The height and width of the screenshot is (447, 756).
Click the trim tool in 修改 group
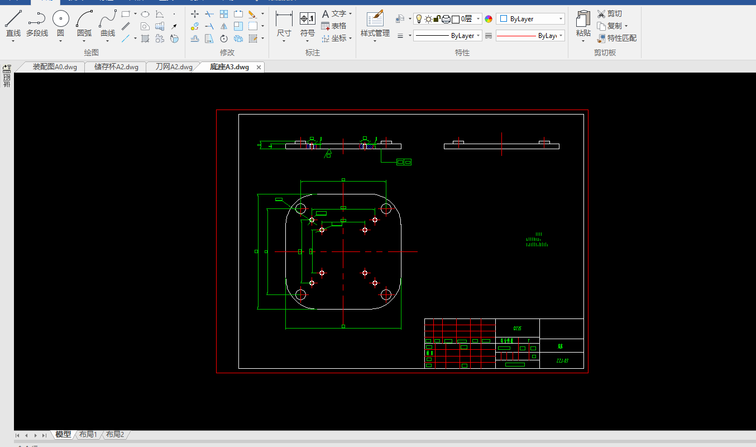point(209,14)
